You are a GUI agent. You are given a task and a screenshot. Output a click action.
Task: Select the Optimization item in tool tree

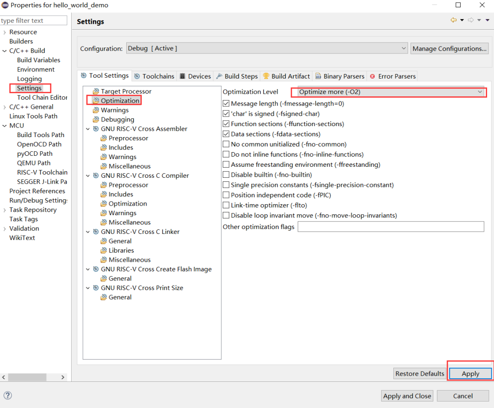tap(120, 101)
